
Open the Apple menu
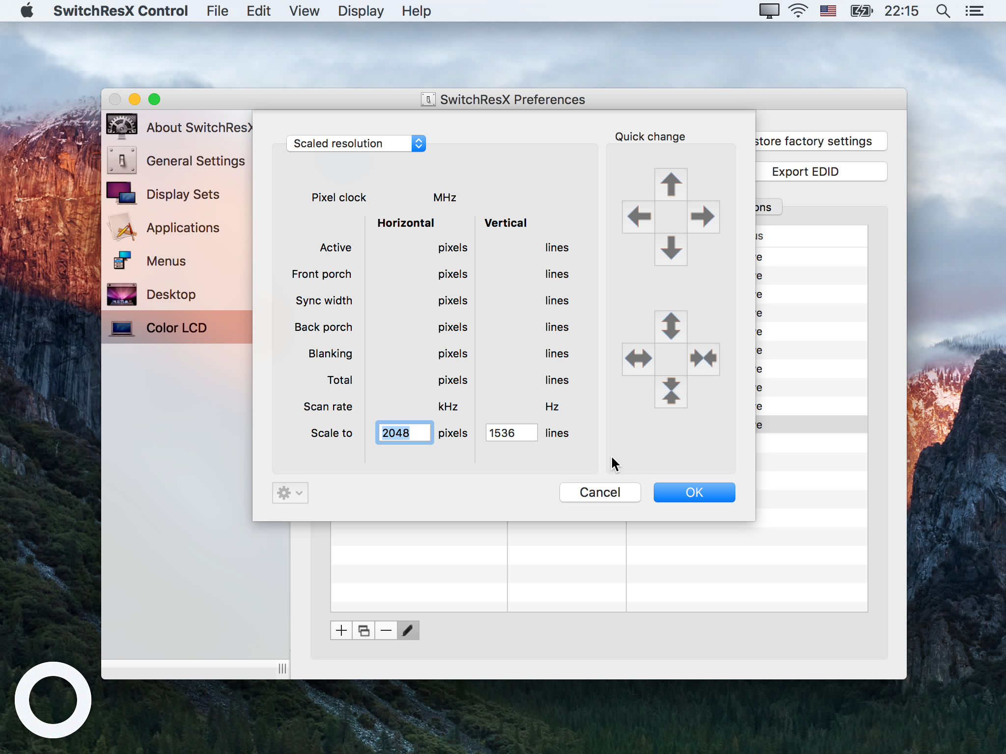tap(27, 11)
